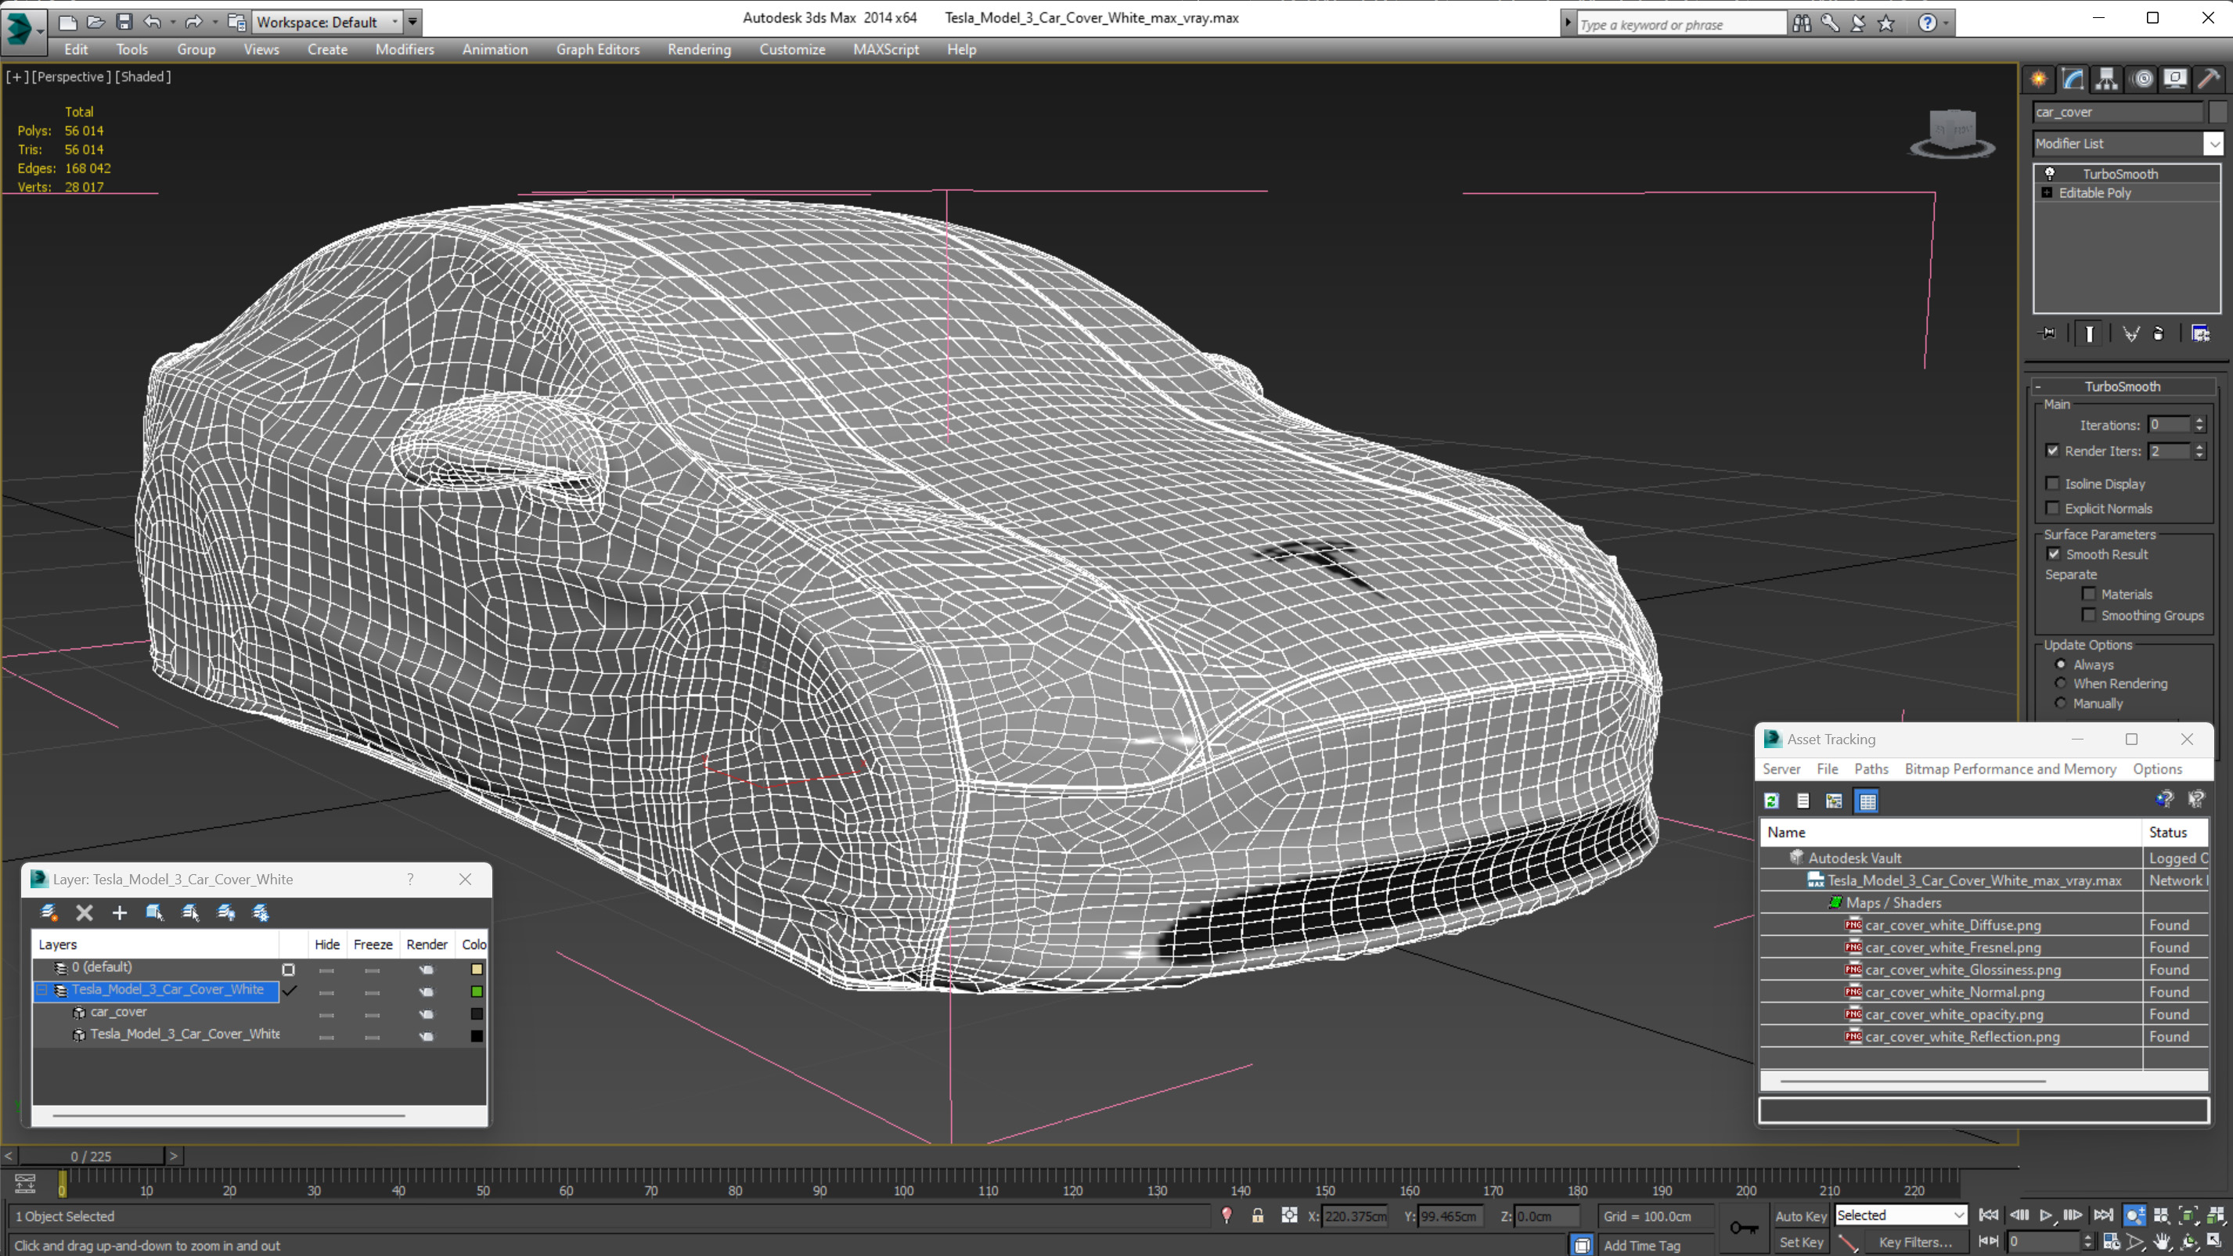The image size is (2233, 1256).
Task: Create new layer with plus icon
Action: [120, 912]
